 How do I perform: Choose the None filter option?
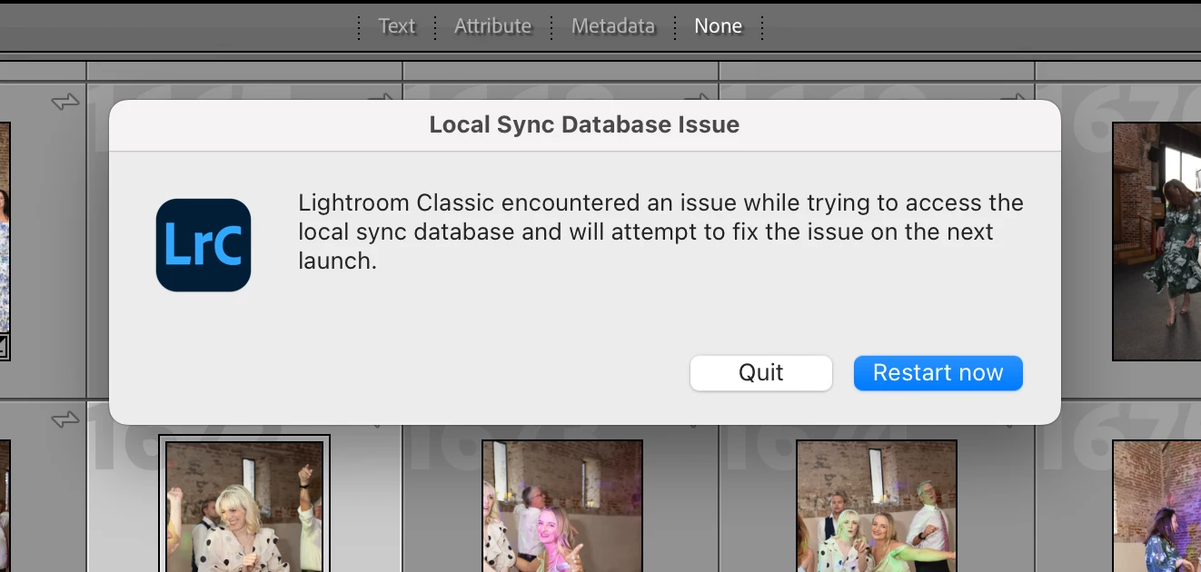pyautogui.click(x=718, y=26)
